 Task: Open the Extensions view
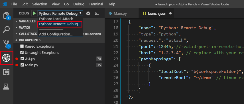(x=6, y=72)
